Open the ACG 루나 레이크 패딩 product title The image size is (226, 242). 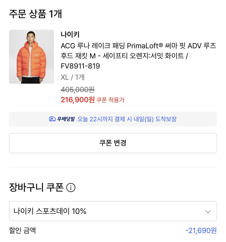(x=138, y=46)
